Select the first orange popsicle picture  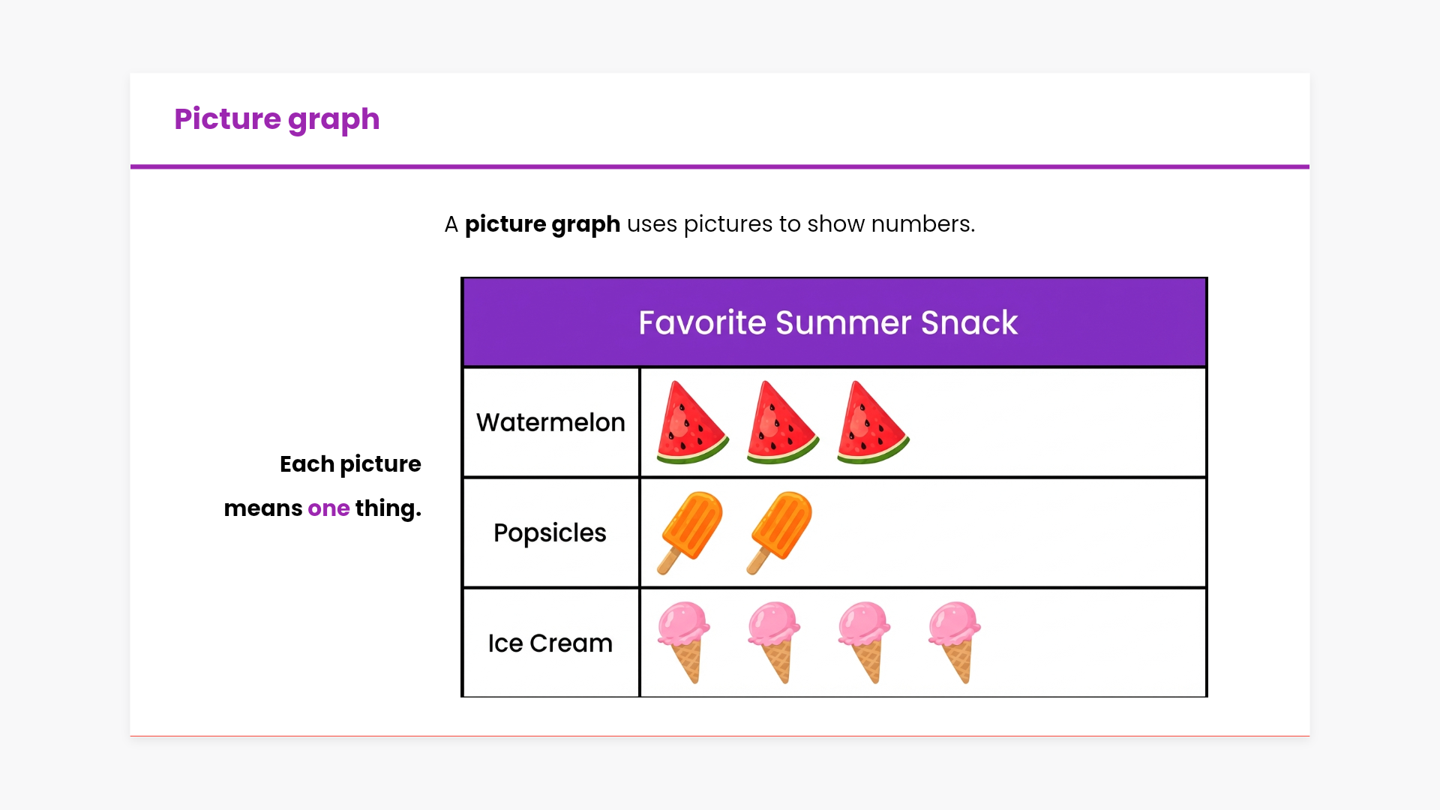coord(691,531)
